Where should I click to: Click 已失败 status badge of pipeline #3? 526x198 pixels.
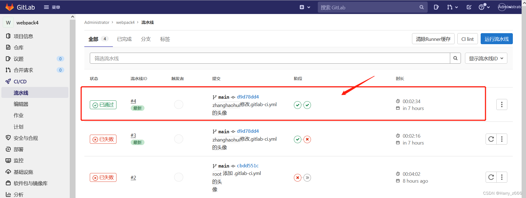[103, 139]
